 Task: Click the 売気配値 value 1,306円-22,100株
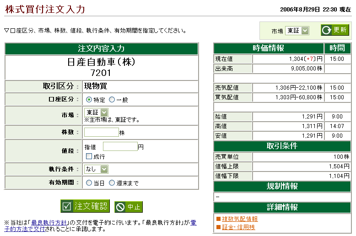(299, 88)
